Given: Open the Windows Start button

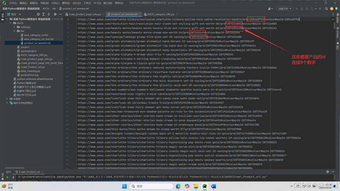Looking at the screenshot, I should pos(124,186).
